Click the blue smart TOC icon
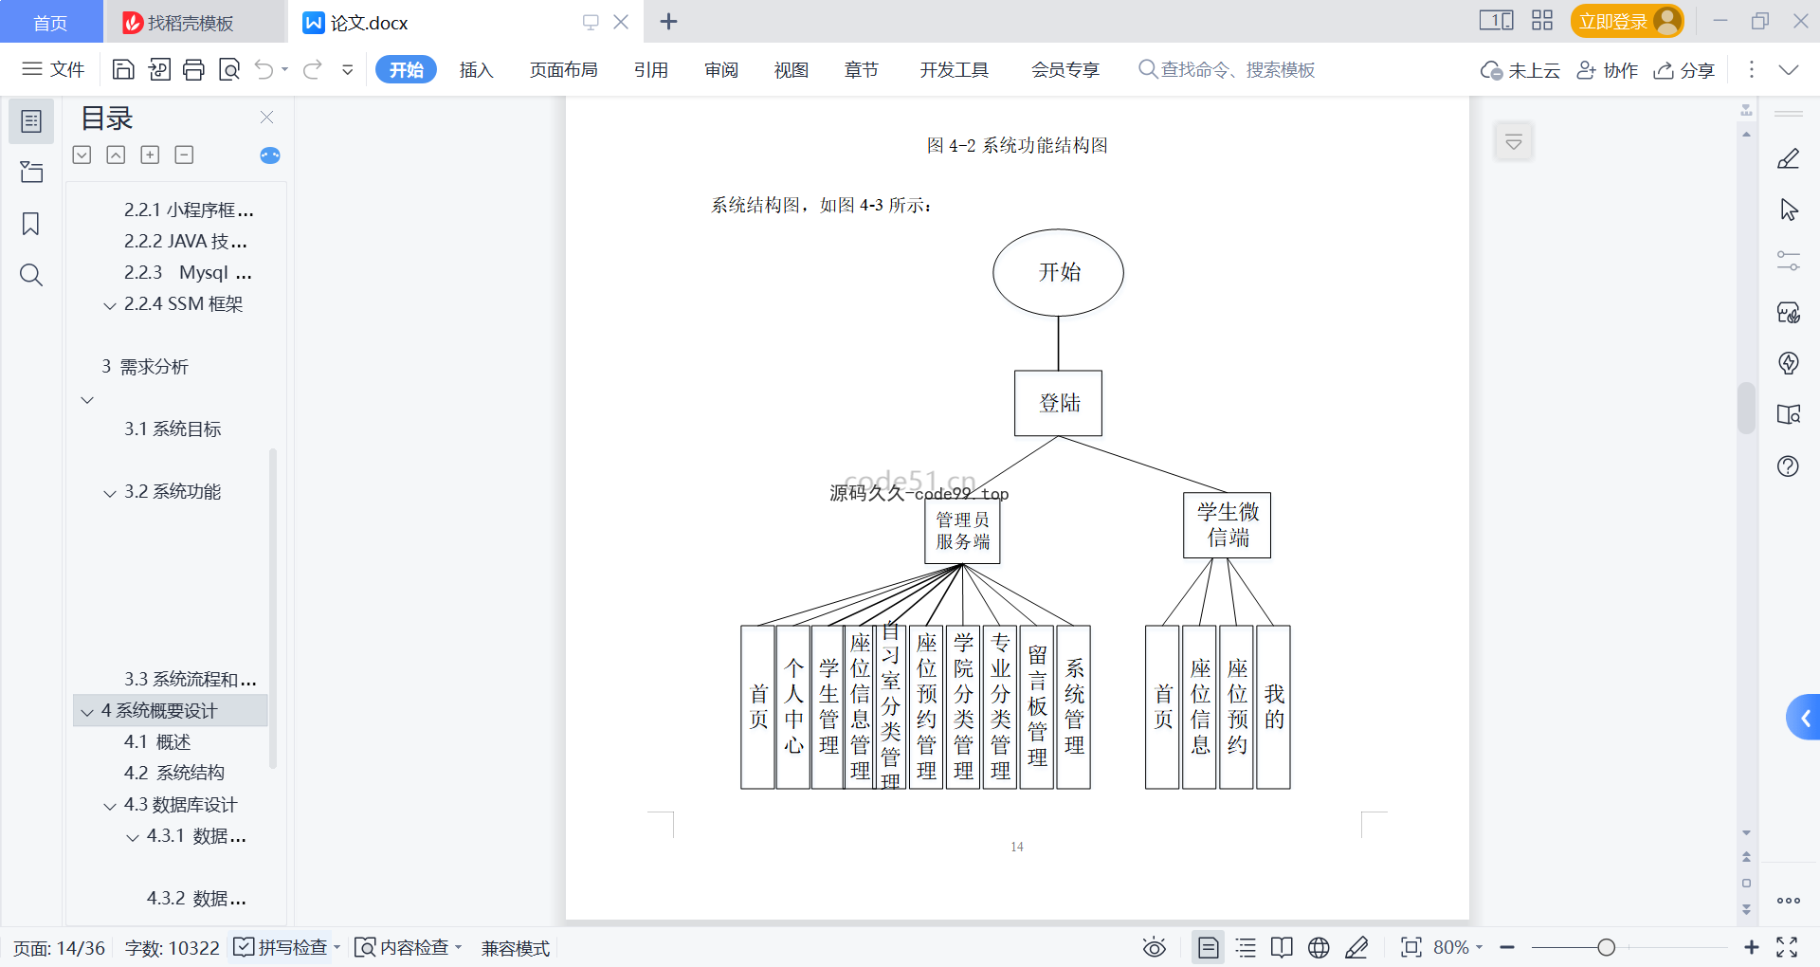This screenshot has width=1820, height=967. tap(270, 155)
